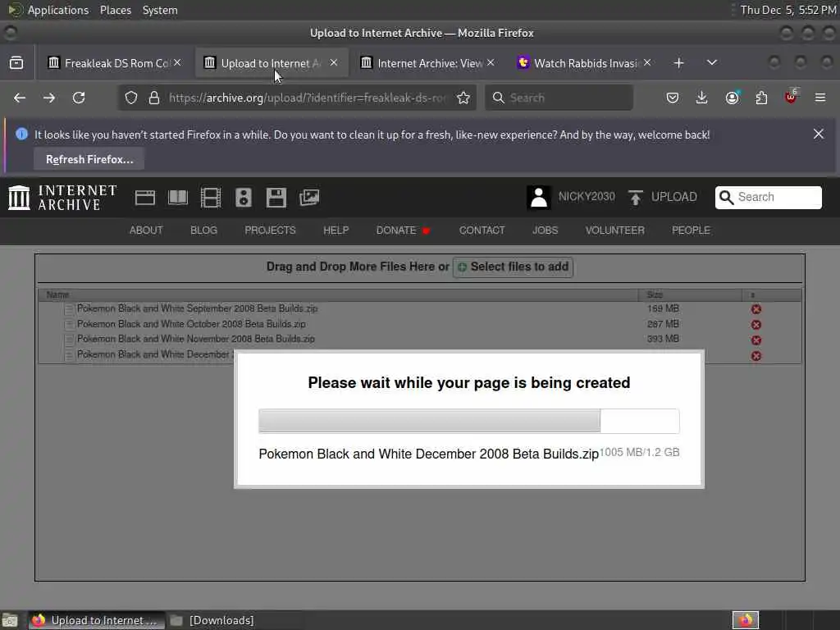Screen dimensions: 840x630
Task: Open the Firefox downloads panel
Action: click(x=702, y=98)
